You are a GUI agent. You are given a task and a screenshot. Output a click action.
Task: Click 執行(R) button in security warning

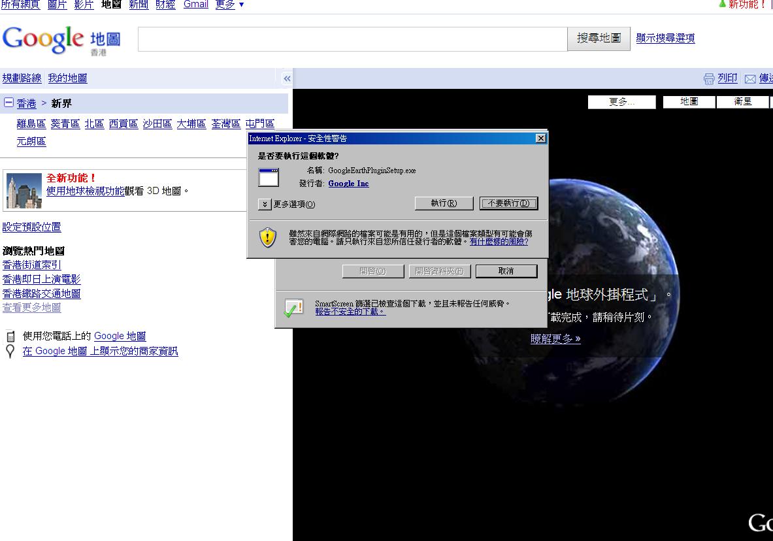point(444,203)
